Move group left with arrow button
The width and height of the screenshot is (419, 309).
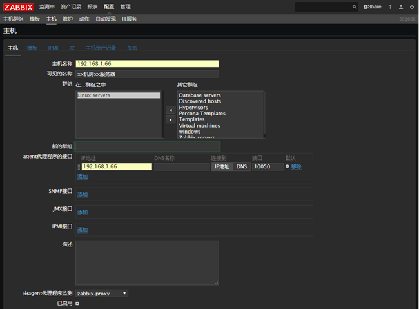[x=170, y=110]
